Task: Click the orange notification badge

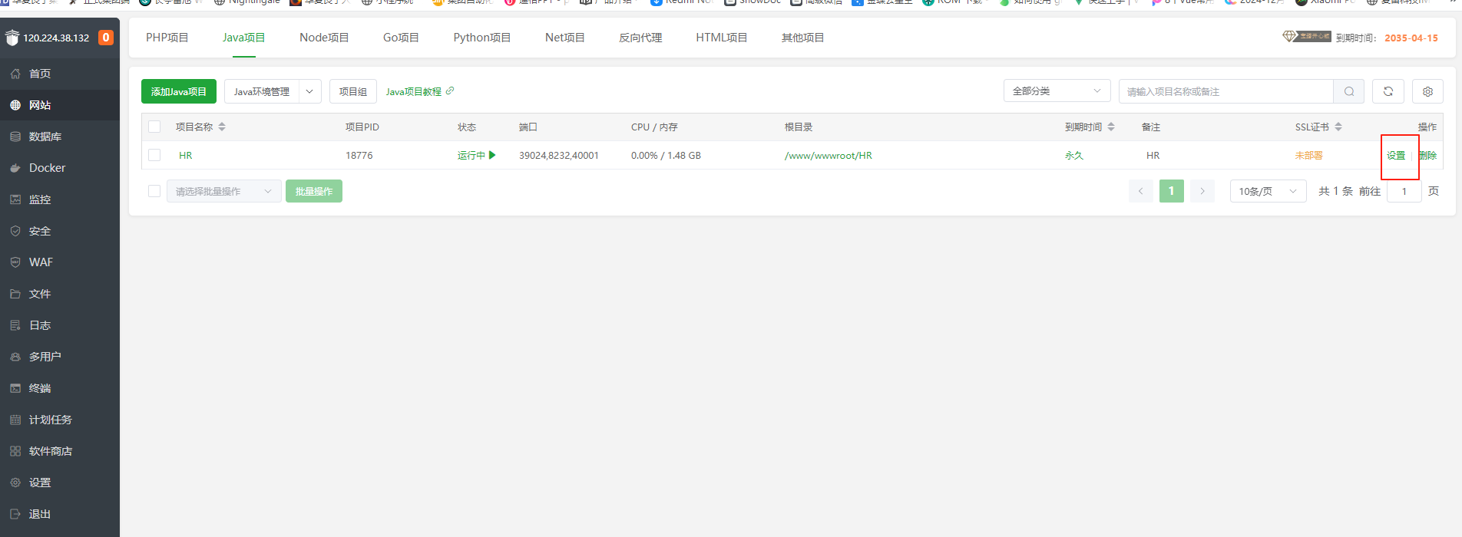Action: point(106,38)
